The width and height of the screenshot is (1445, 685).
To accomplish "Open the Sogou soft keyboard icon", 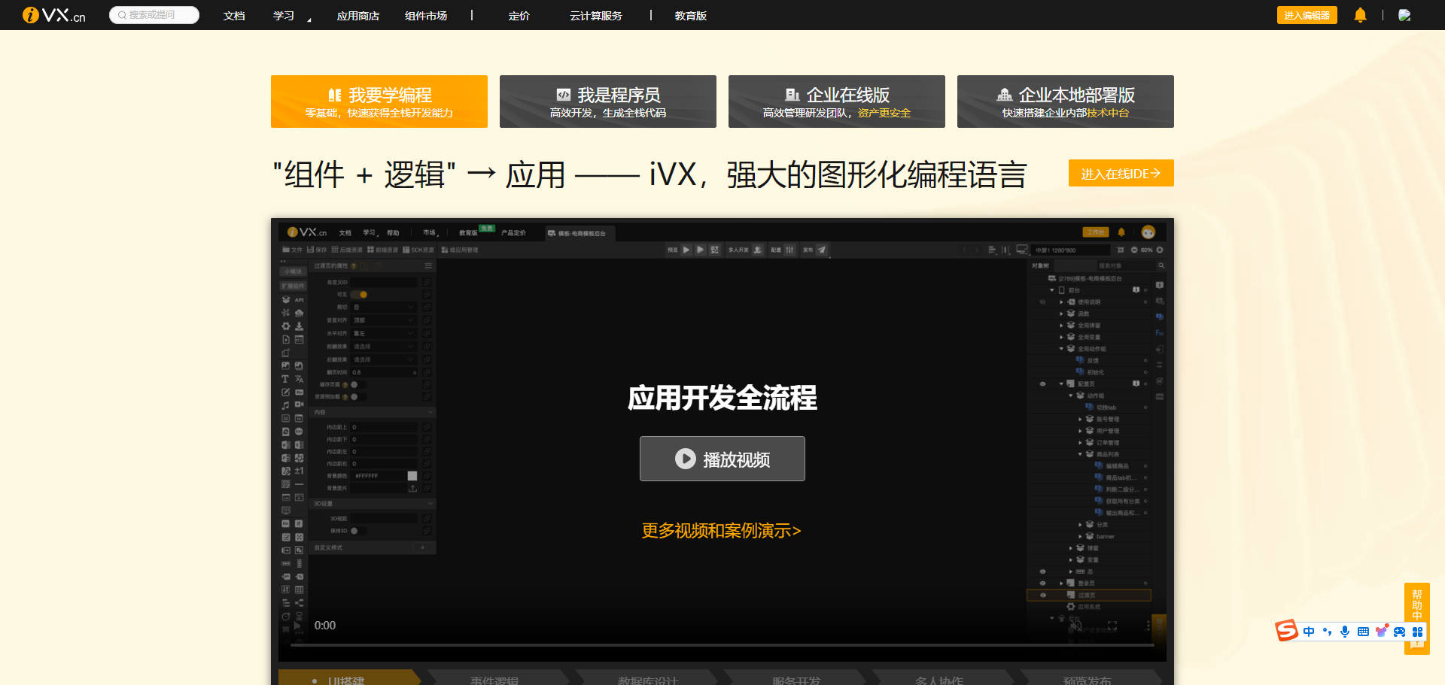I will pos(1363,632).
